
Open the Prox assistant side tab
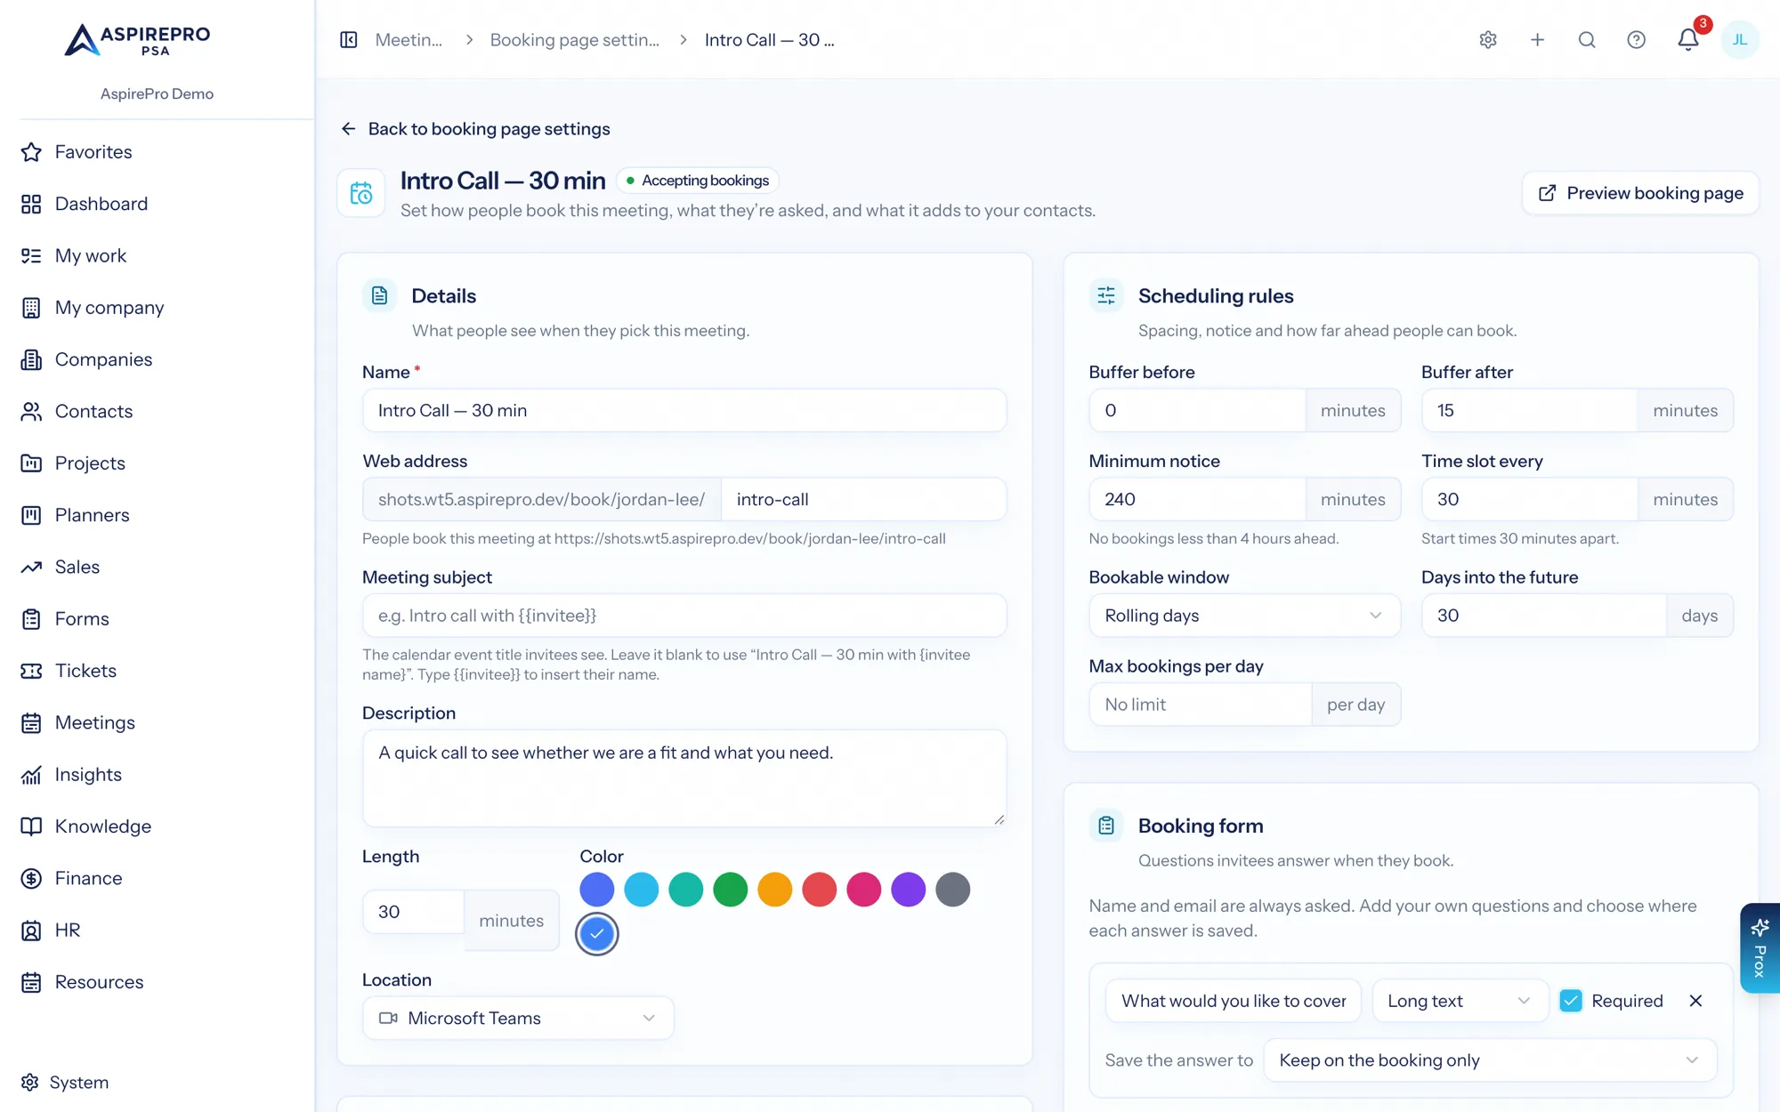point(1760,948)
